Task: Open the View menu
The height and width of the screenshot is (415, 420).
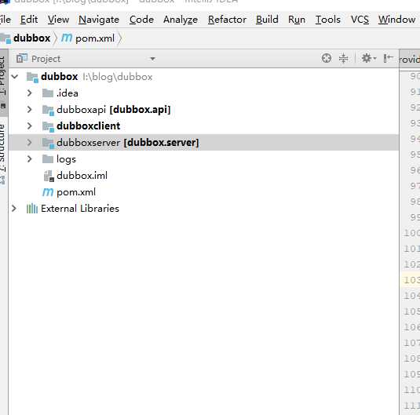Action: pyautogui.click(x=58, y=20)
